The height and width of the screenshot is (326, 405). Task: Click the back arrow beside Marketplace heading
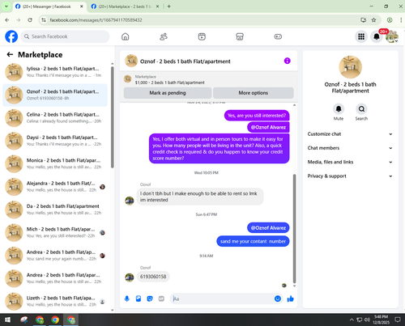tap(10, 54)
